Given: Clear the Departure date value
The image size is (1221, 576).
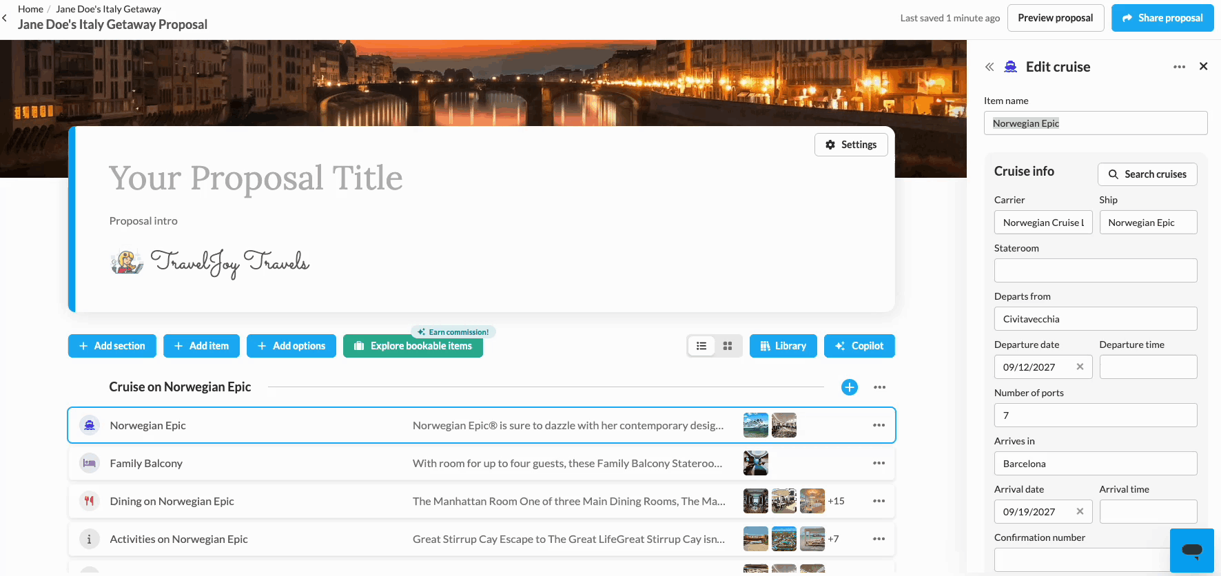Looking at the screenshot, I should click(x=1080, y=367).
